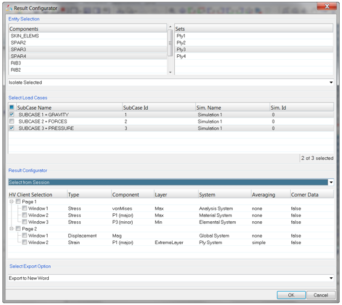Toggle the select-all load cases header checkbox

tap(12, 107)
